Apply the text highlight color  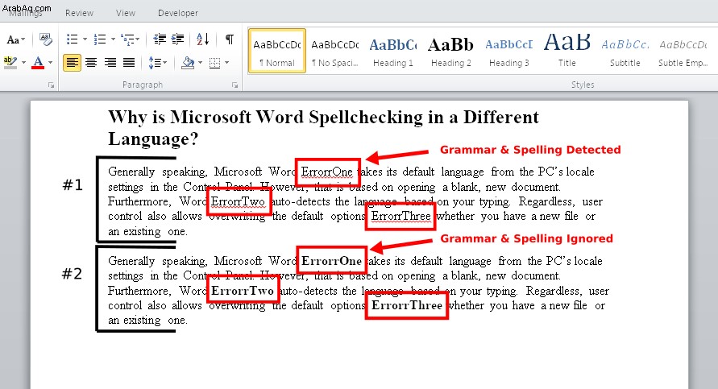(x=10, y=62)
